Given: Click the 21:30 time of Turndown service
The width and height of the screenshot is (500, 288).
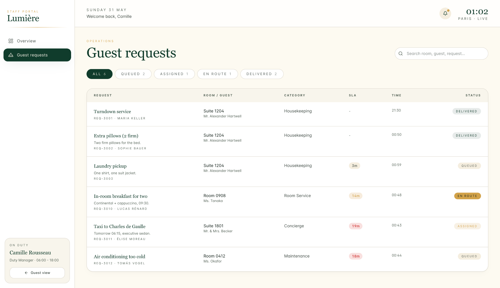Looking at the screenshot, I should [396, 111].
